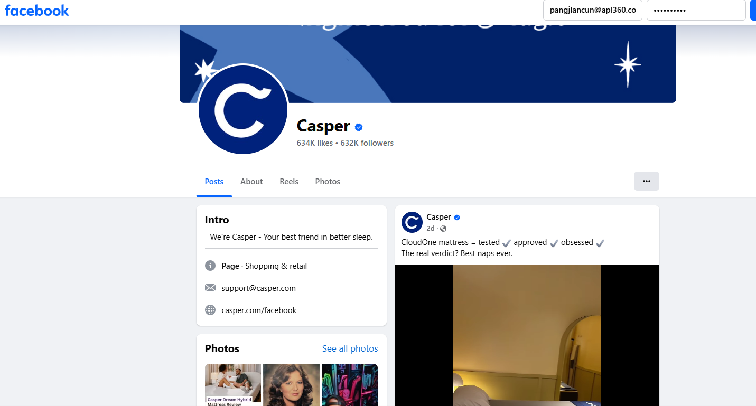Click the support@casper.com email address
This screenshot has height=406, width=756.
pos(258,288)
